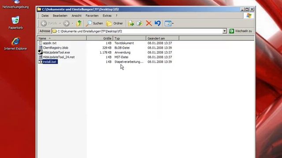This screenshot has width=282, height=158.
Task: Open the Datei menu
Action: 45,16
